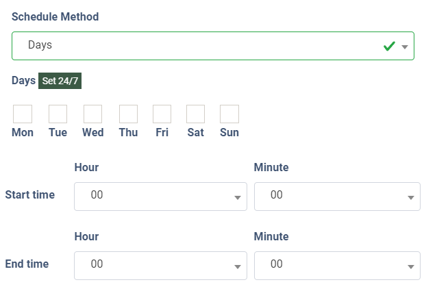Click the End time Hour caret arrow

click(237, 266)
